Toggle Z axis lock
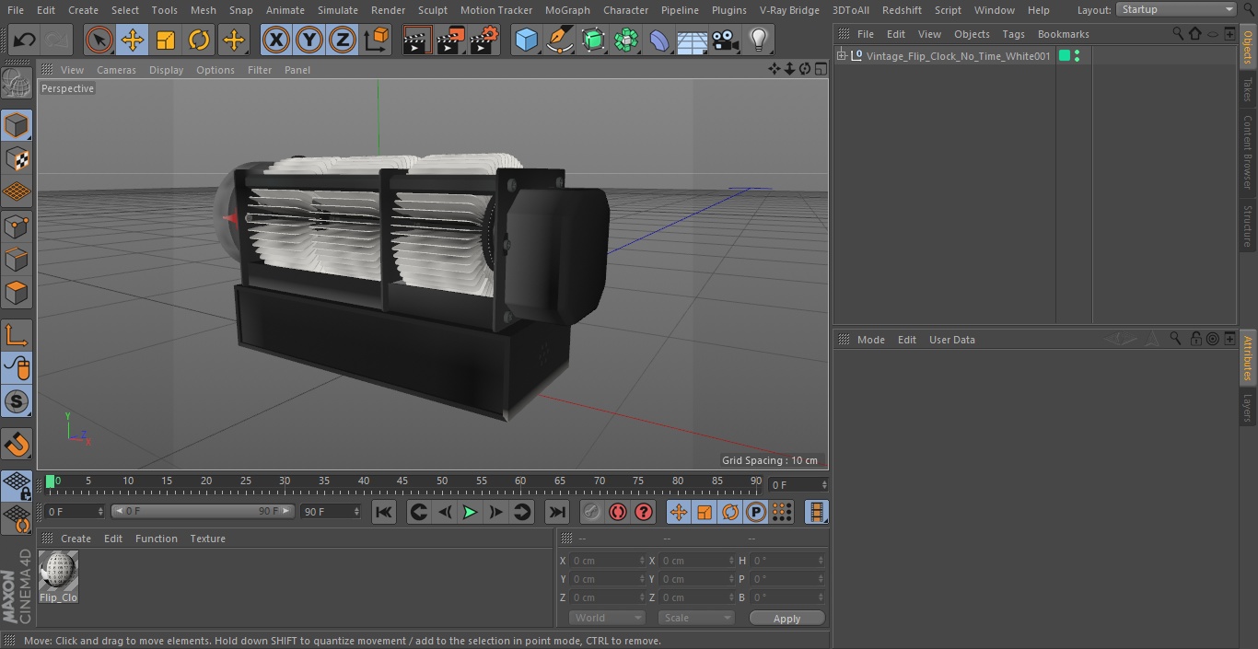The width and height of the screenshot is (1258, 649). 343,40
